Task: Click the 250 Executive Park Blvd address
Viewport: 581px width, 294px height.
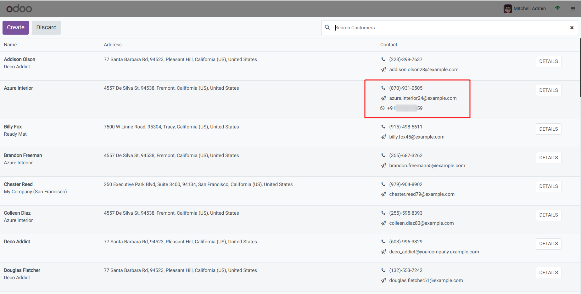Action: (198, 184)
